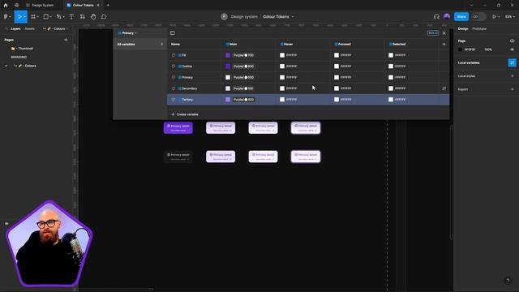The width and height of the screenshot is (519, 292).
Task: Open the Thumbnail page
Action: point(25,49)
